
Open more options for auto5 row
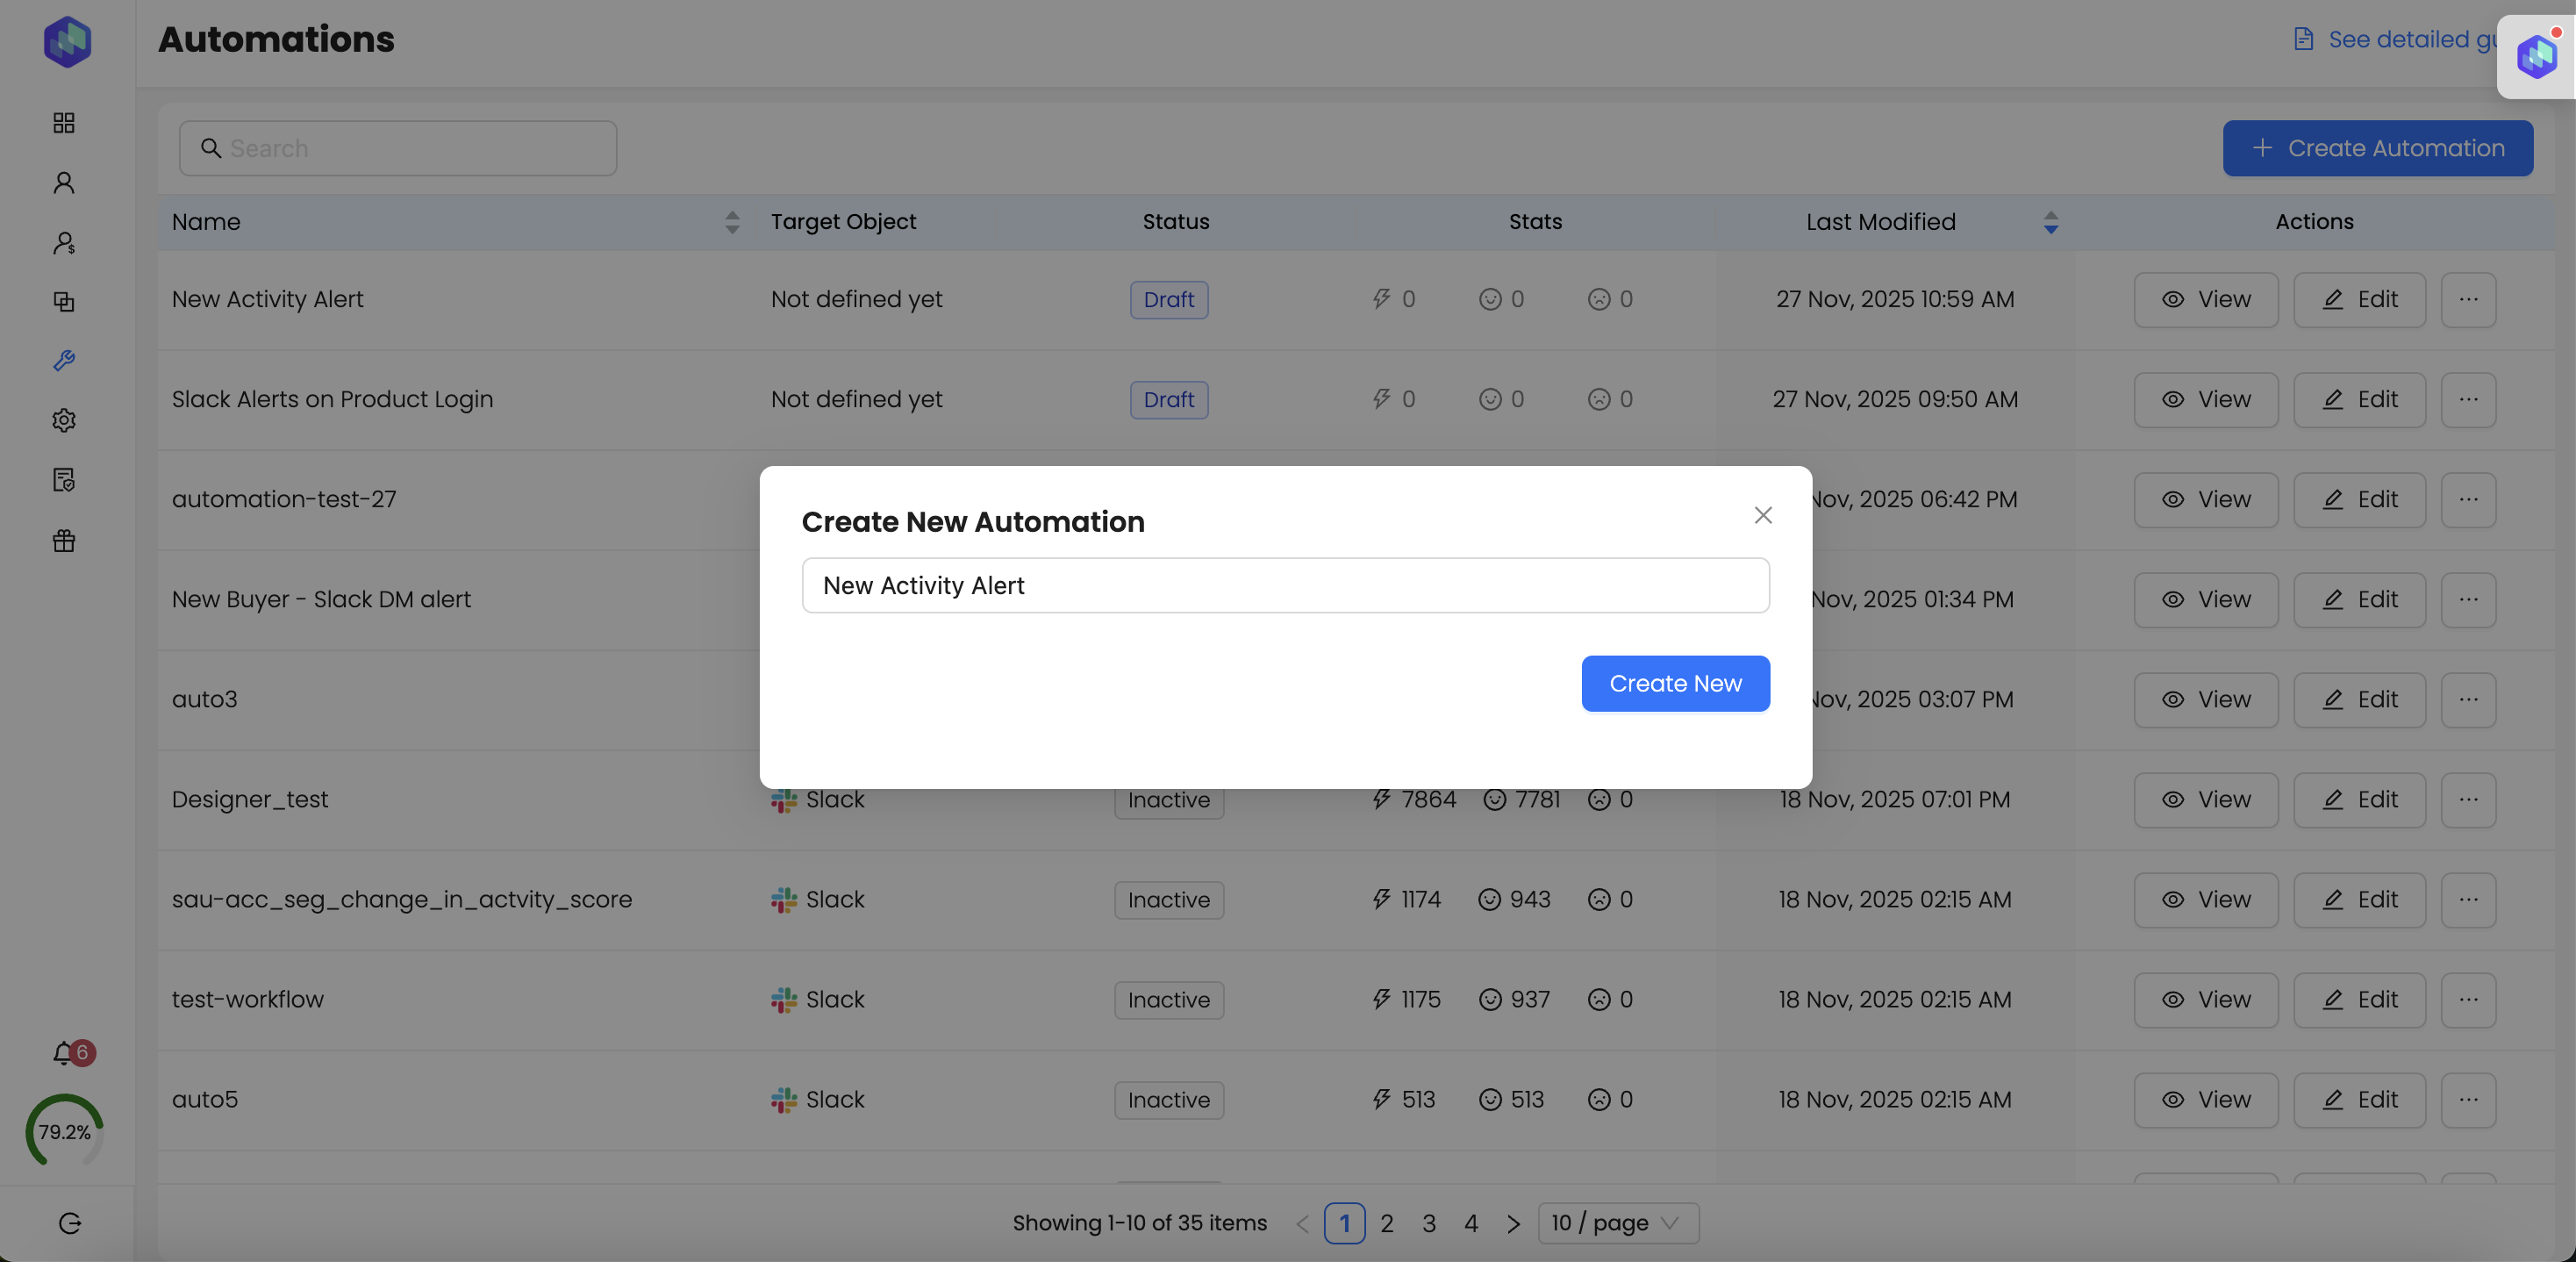click(x=2468, y=1100)
